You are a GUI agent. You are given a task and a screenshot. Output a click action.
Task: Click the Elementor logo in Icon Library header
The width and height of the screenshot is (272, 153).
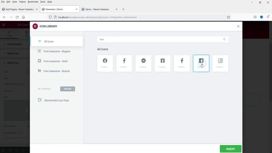tap(35, 26)
